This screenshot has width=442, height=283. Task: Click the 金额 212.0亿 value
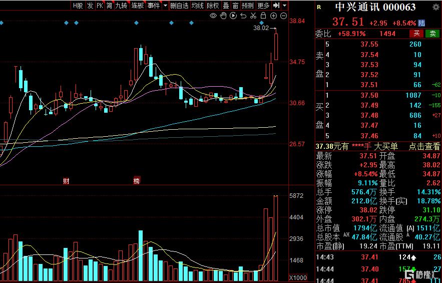click(364, 201)
